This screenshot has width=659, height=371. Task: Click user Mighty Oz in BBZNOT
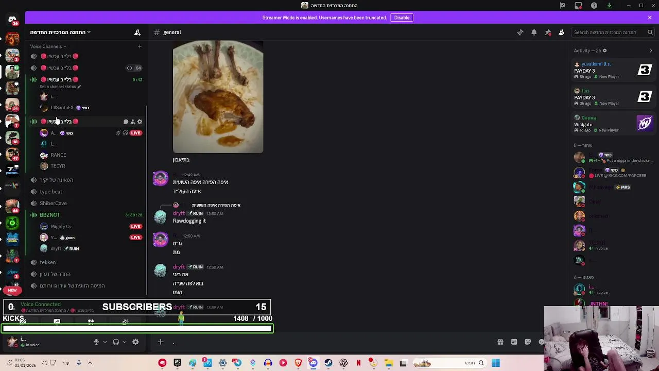[61, 227]
